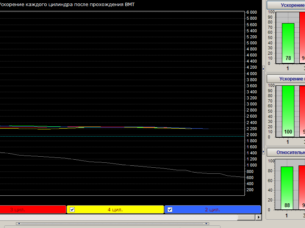Screen dimensions: 305x228
Task: Click the '200' axis label
Action: 250,190
